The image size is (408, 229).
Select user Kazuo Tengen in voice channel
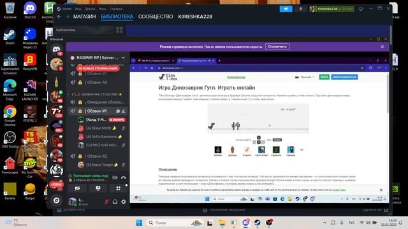tap(101, 165)
